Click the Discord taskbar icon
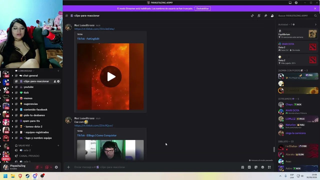Image resolution: width=320 pixels, height=180 pixels. (x=35, y=176)
